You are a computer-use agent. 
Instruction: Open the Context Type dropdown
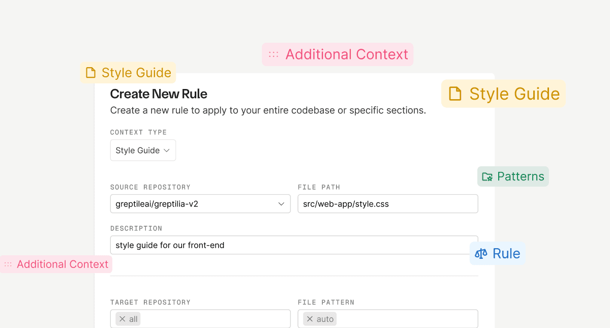click(143, 150)
